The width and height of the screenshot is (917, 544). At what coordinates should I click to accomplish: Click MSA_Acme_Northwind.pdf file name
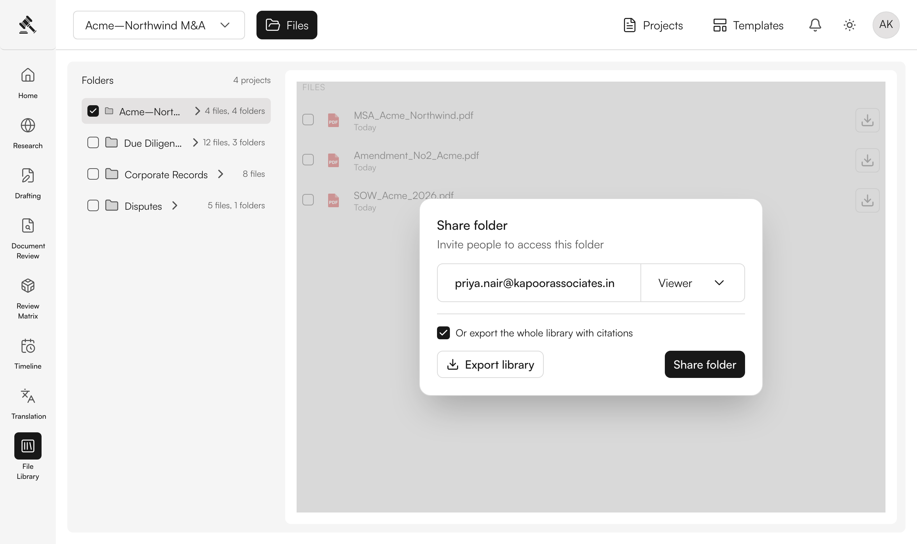pyautogui.click(x=413, y=116)
